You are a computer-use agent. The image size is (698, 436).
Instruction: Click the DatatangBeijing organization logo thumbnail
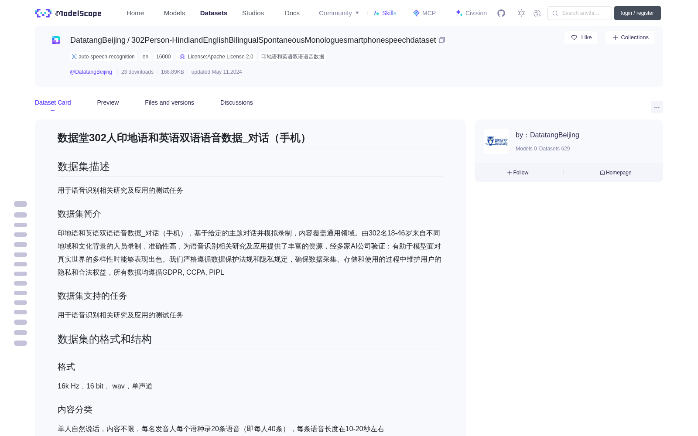[x=496, y=141]
